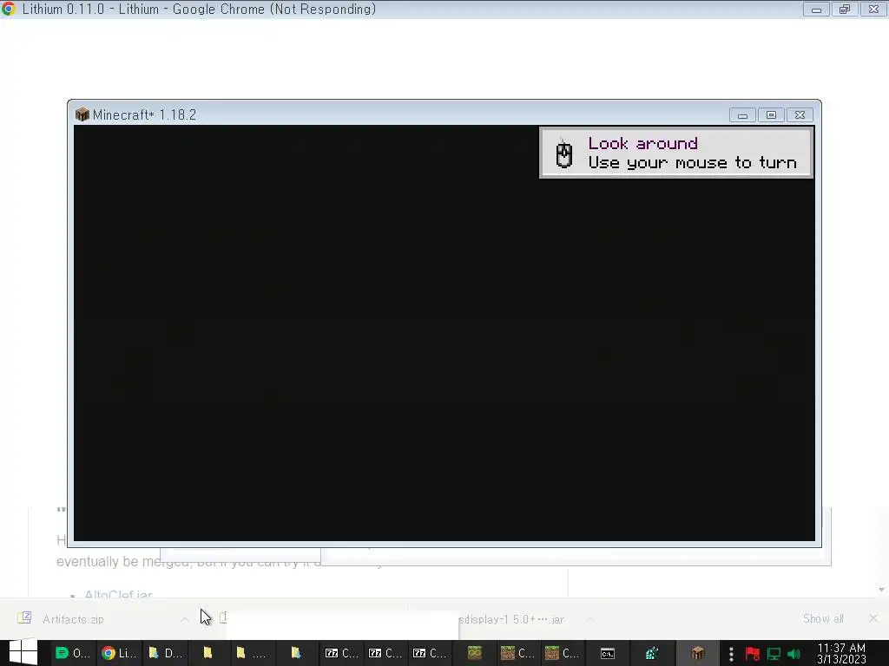This screenshot has width=889, height=666.
Task: Close the Minecraft 1.18.2 window
Action: [x=800, y=115]
